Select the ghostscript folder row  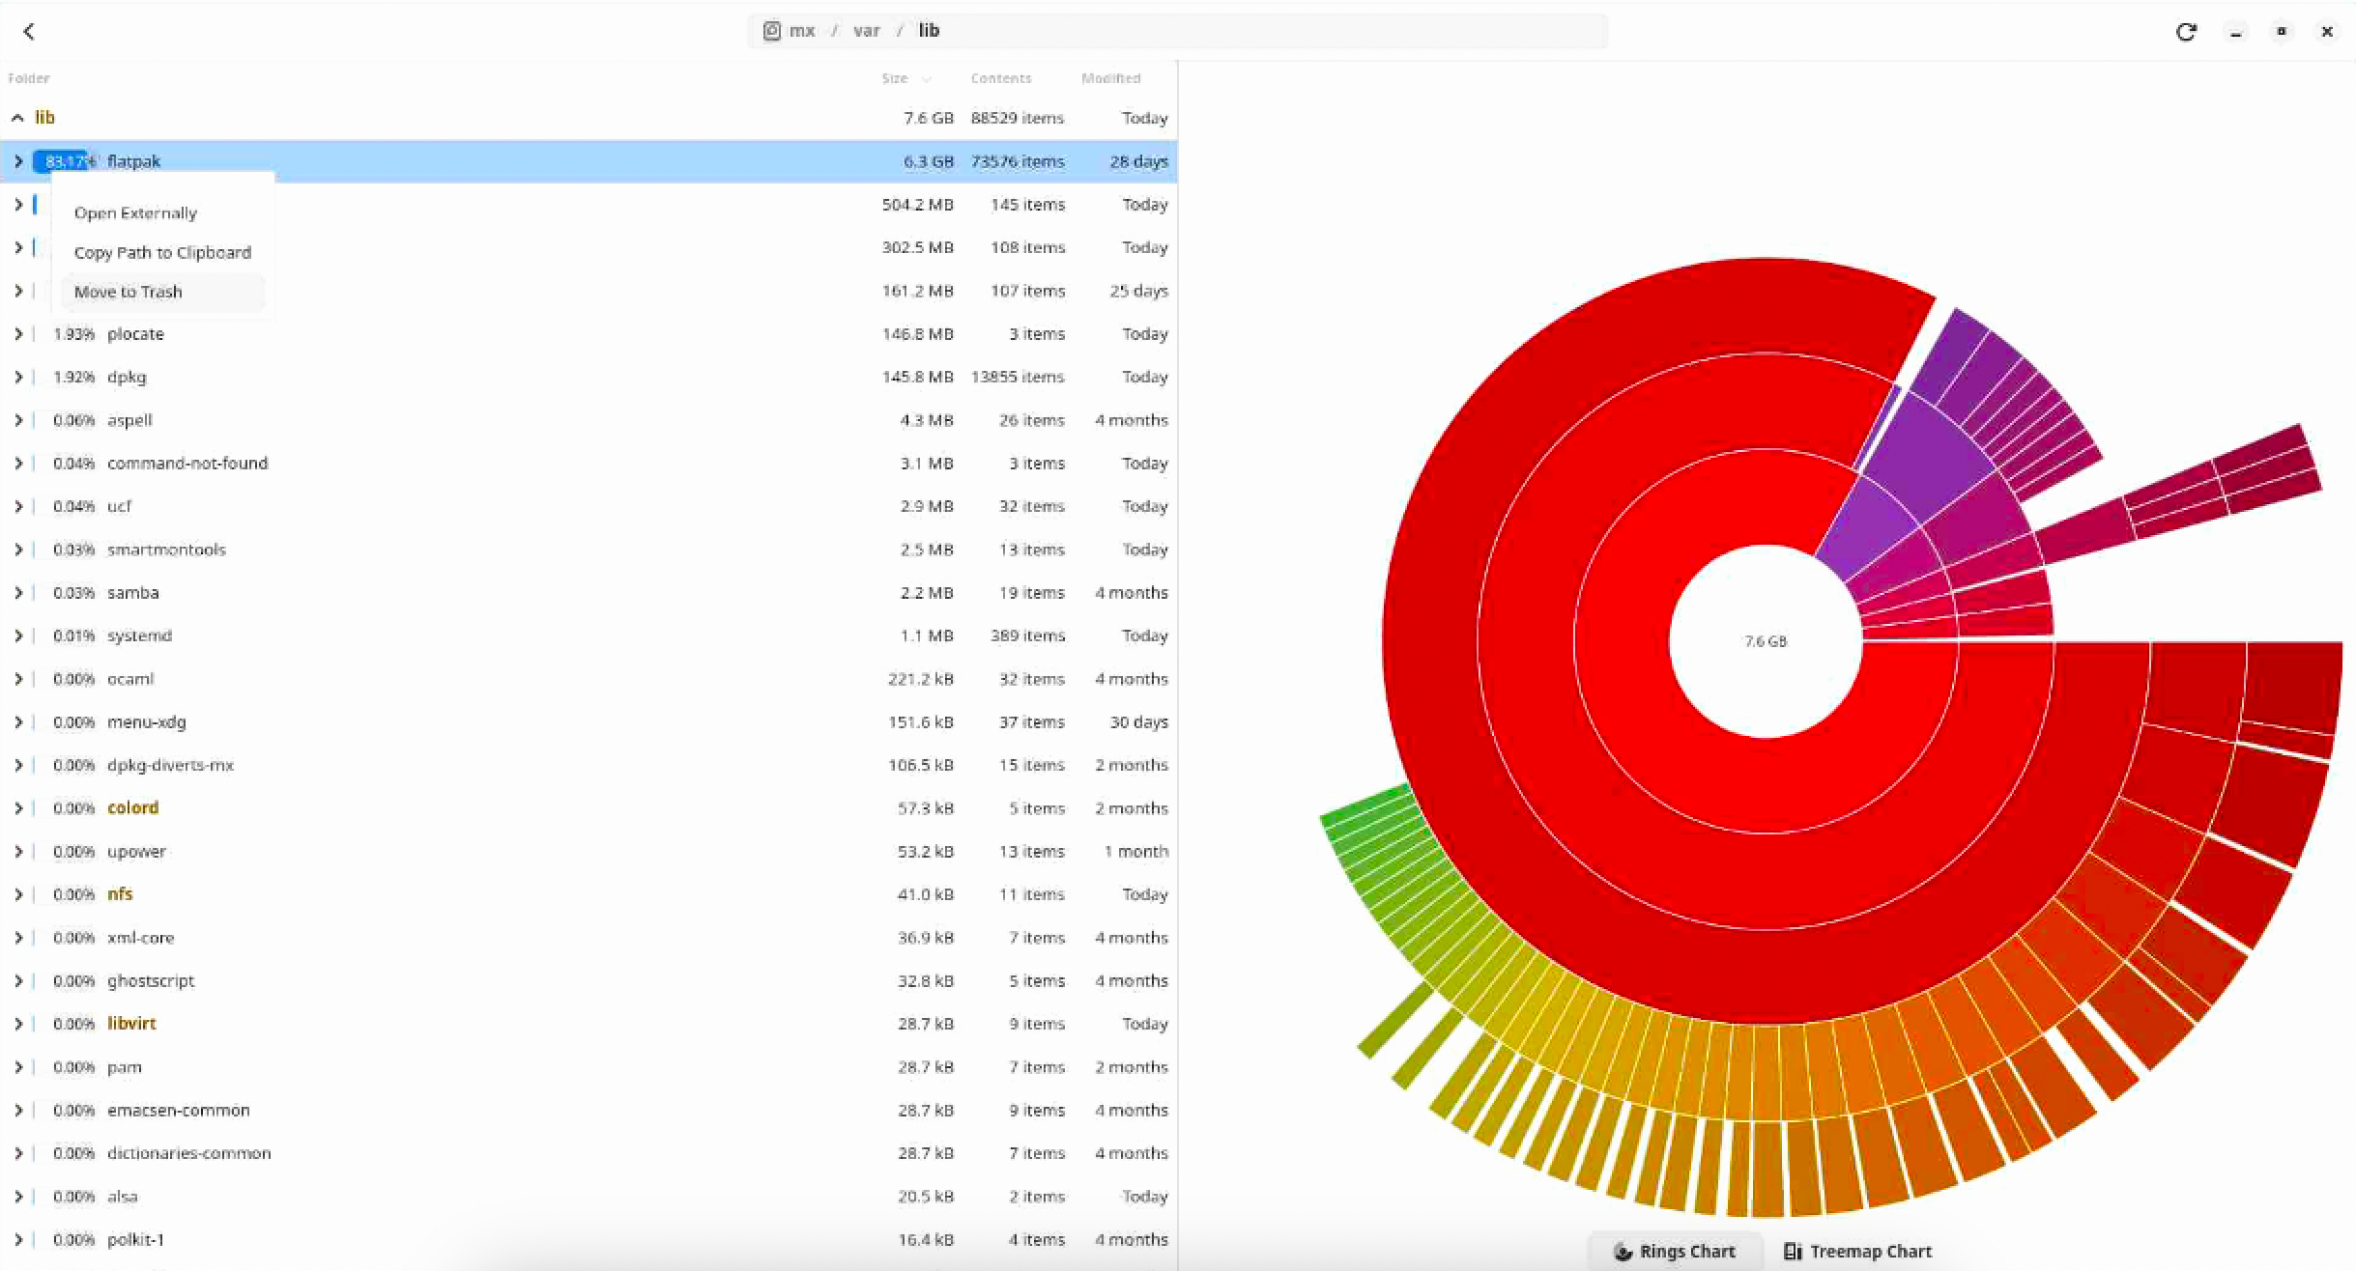point(589,981)
